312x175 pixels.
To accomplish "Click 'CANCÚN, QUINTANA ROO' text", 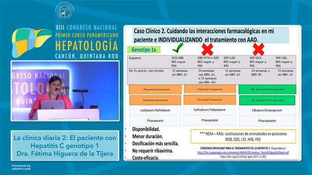I will pyautogui.click(x=87, y=56).
